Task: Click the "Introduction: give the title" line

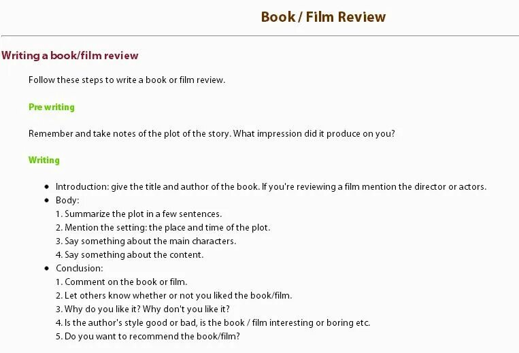Action: tap(271, 186)
